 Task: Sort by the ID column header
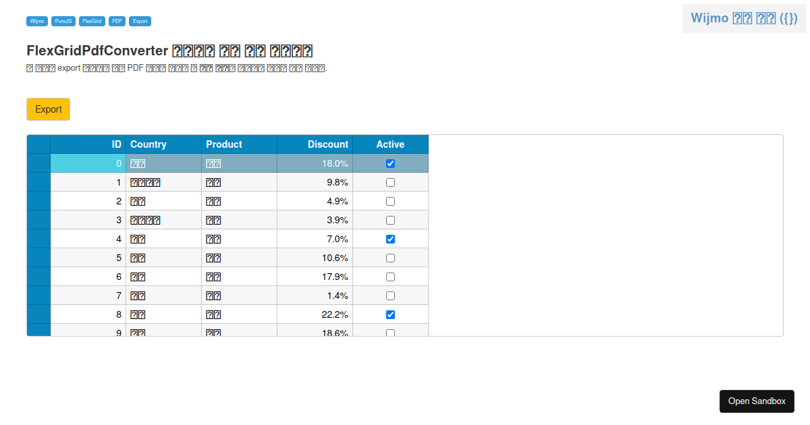[88, 144]
